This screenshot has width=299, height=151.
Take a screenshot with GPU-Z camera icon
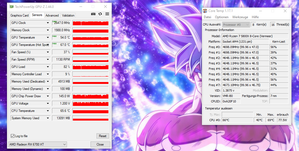(93, 14)
